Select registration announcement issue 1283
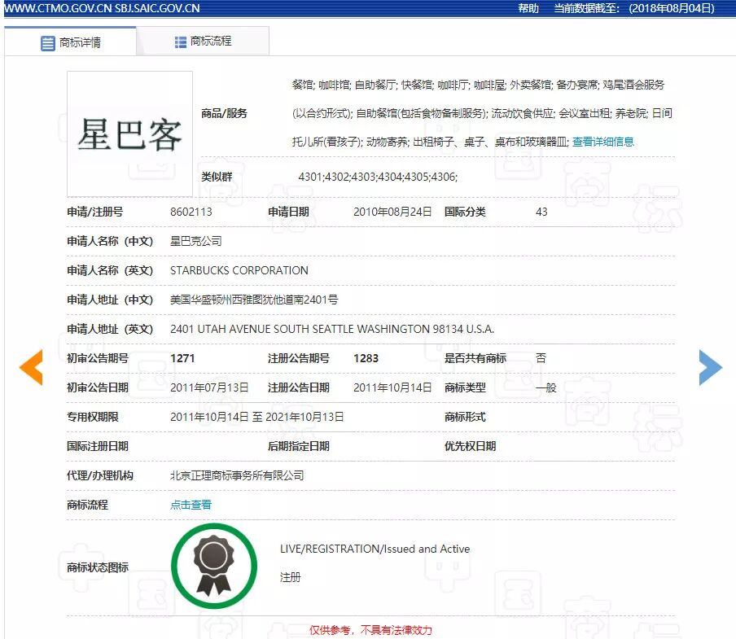 coord(366,358)
